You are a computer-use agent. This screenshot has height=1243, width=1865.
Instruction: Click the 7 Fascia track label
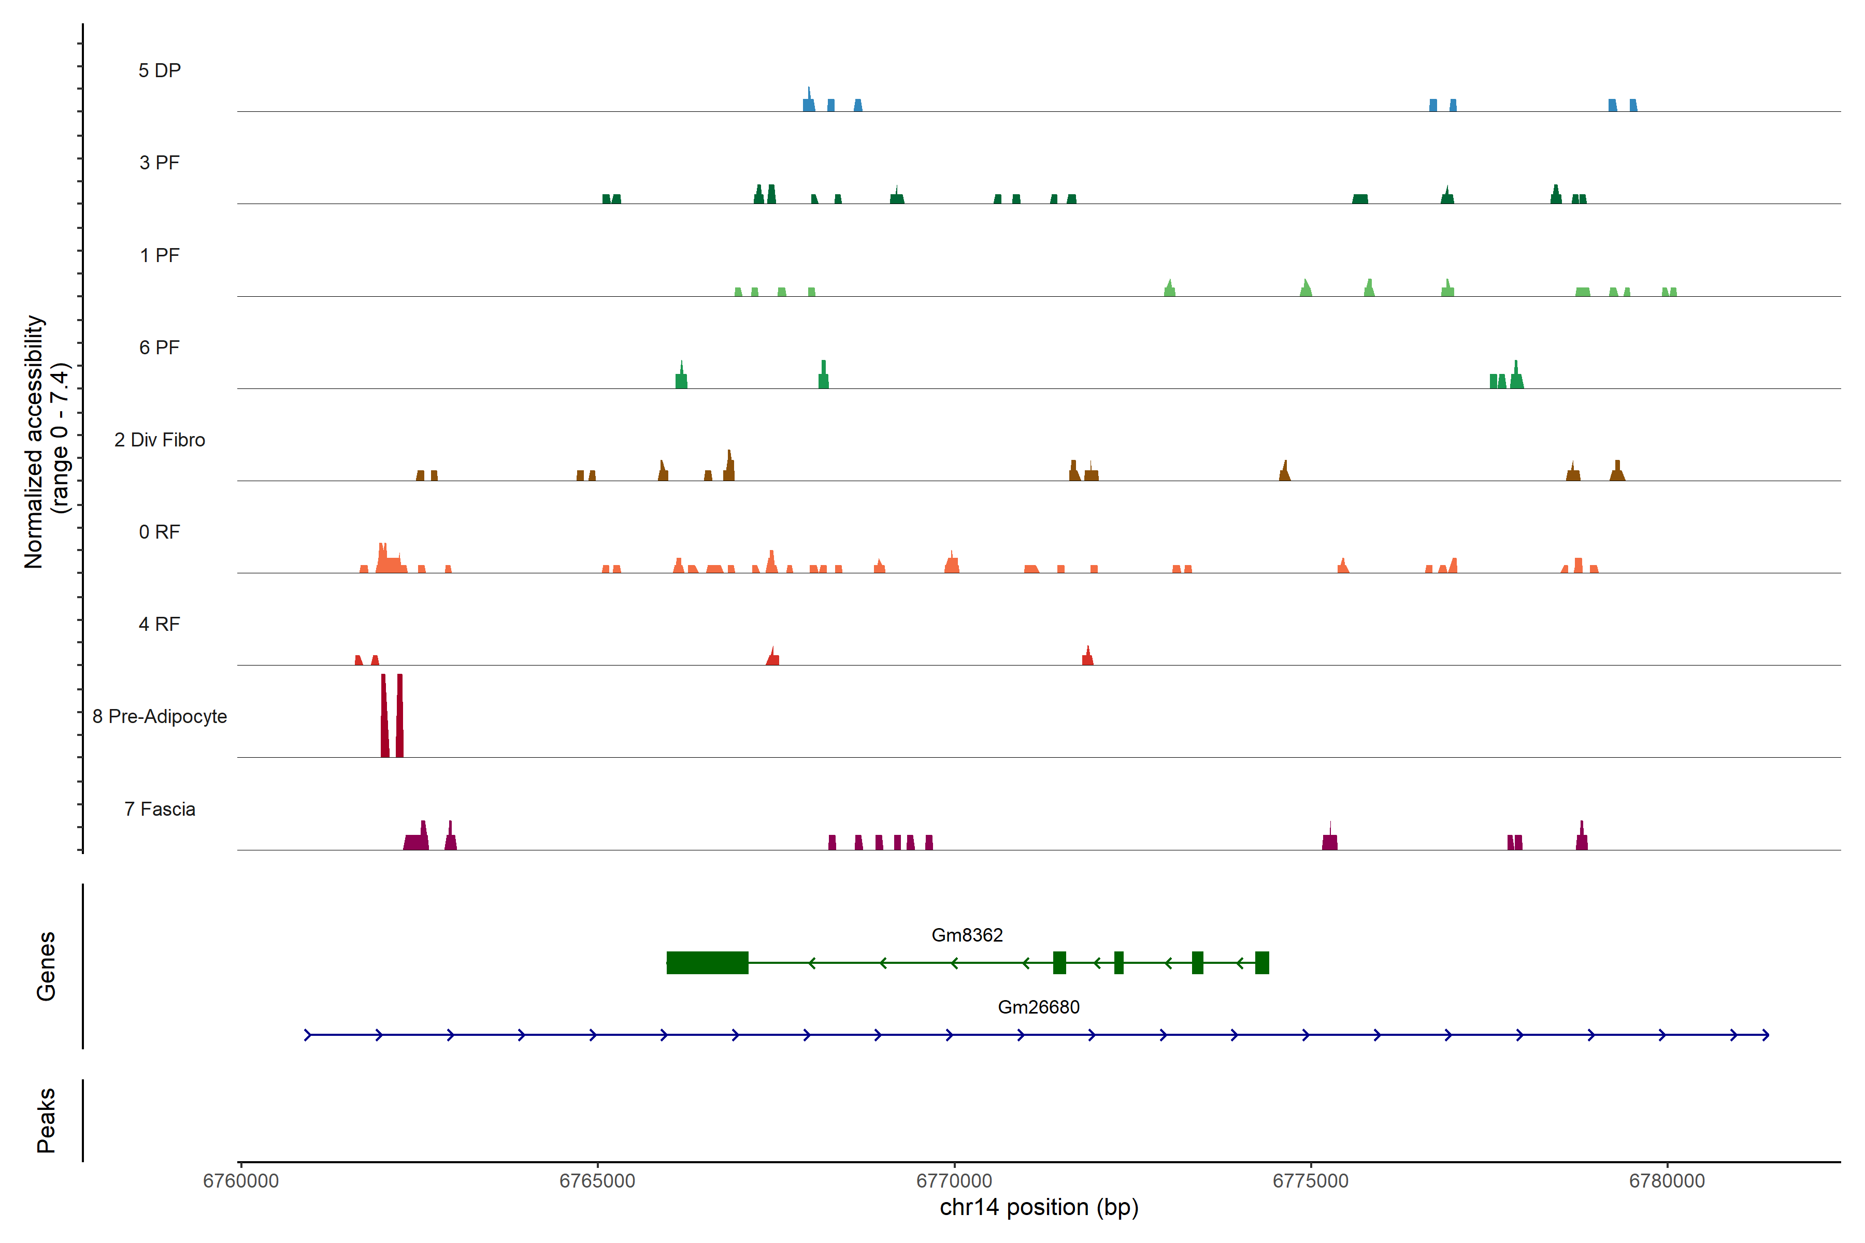[x=160, y=810]
